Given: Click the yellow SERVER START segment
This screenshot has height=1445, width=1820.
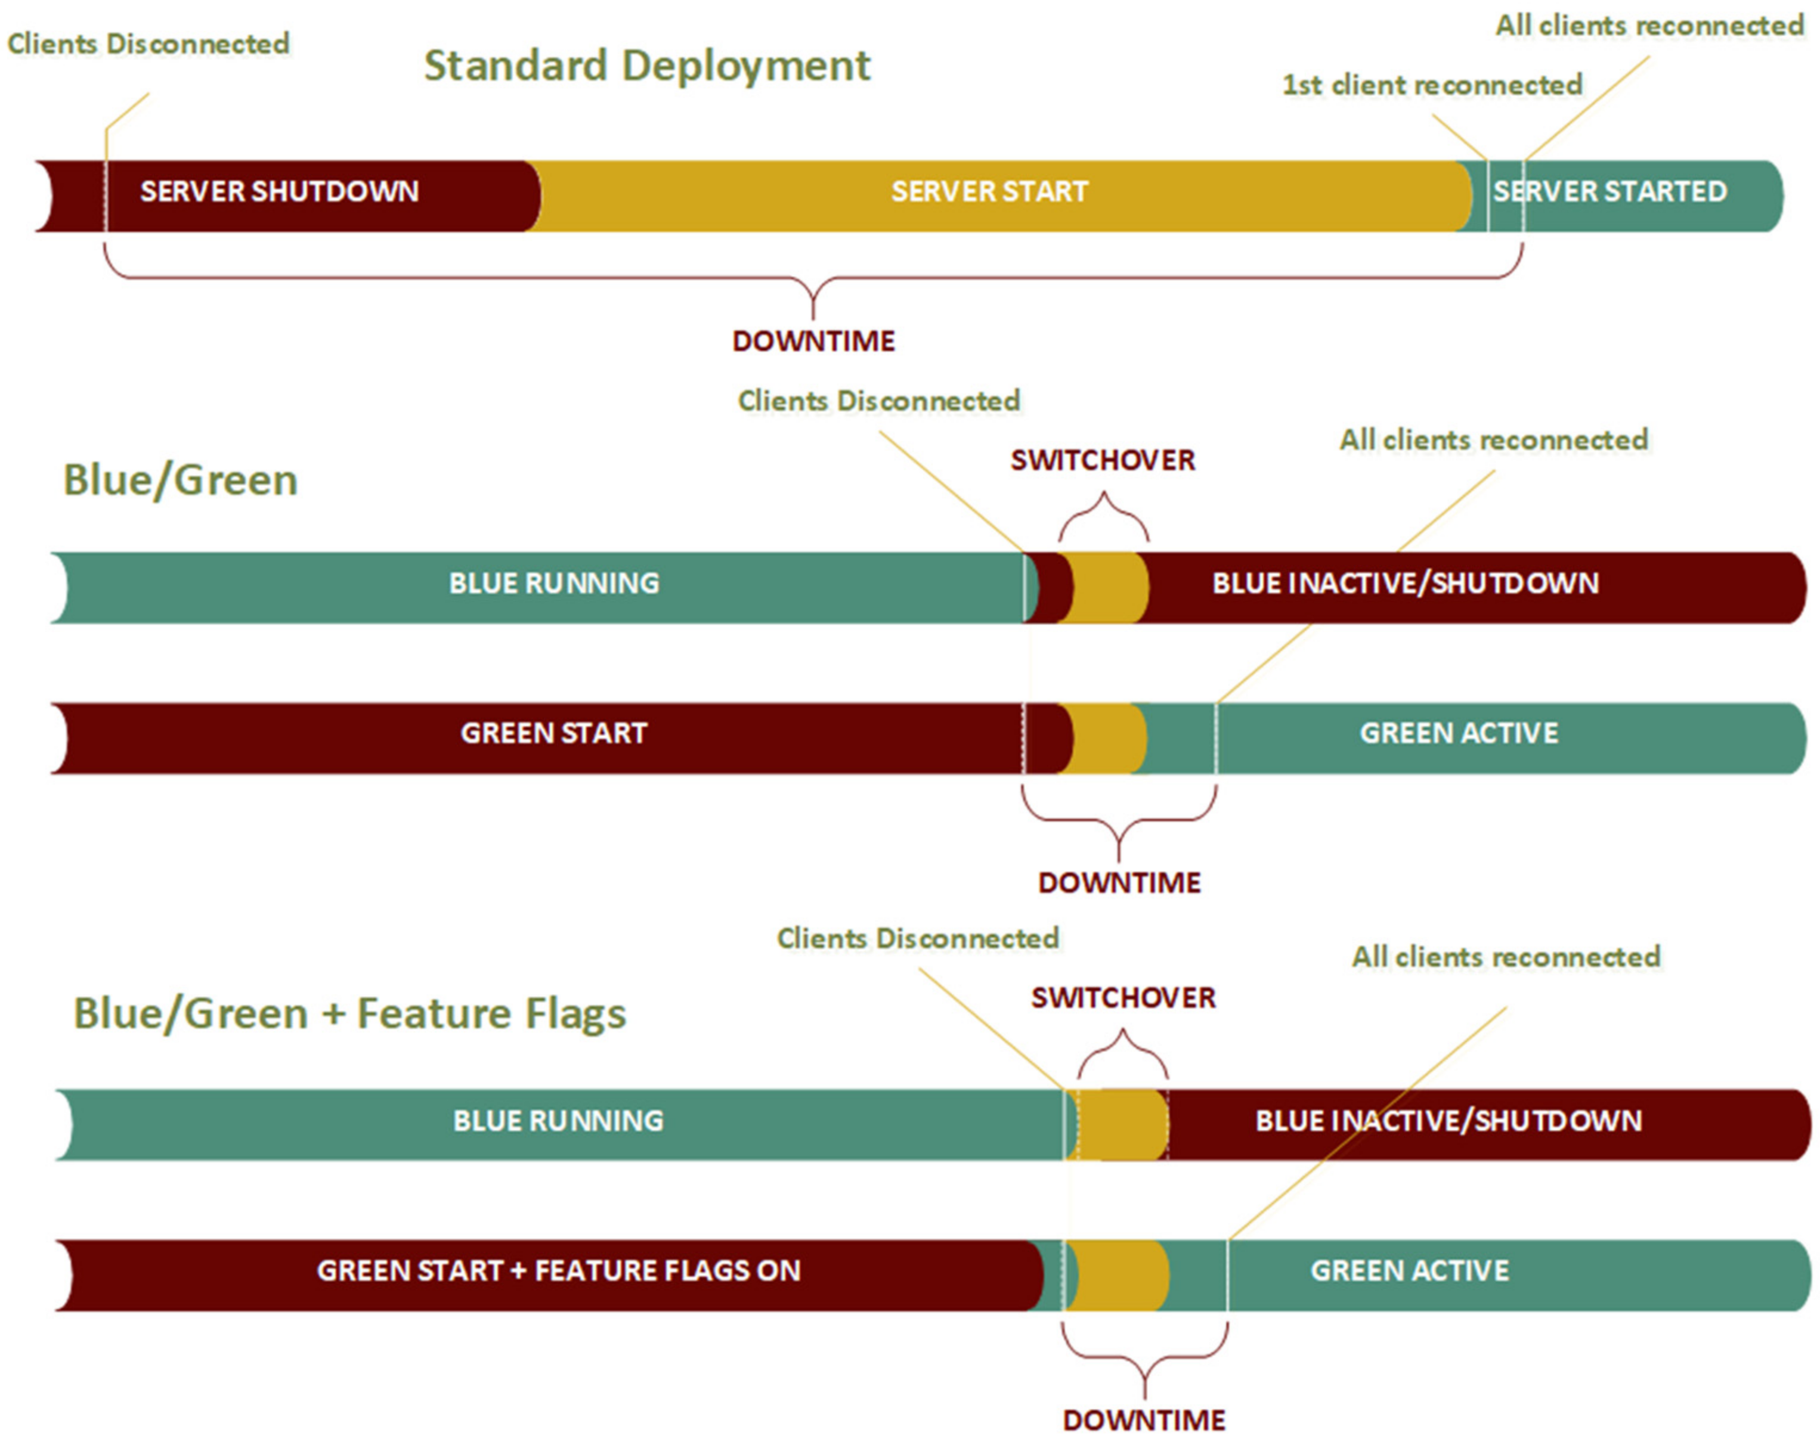Looking at the screenshot, I should [x=989, y=193].
